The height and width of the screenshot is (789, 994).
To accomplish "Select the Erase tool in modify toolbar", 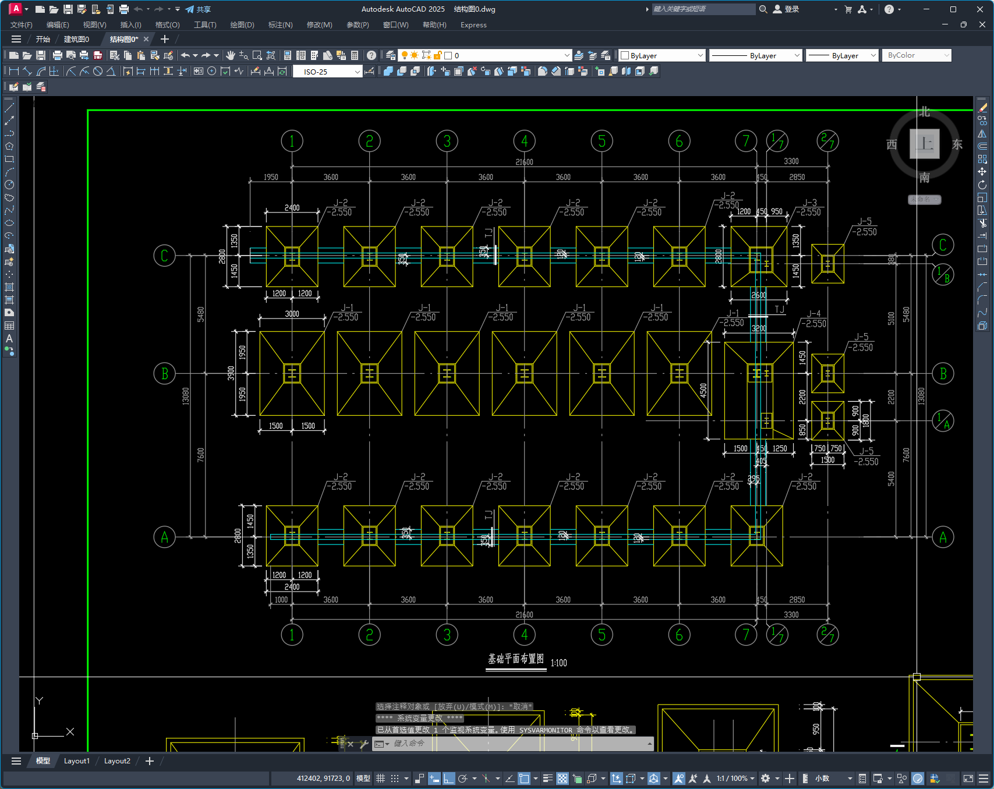I will tap(982, 108).
